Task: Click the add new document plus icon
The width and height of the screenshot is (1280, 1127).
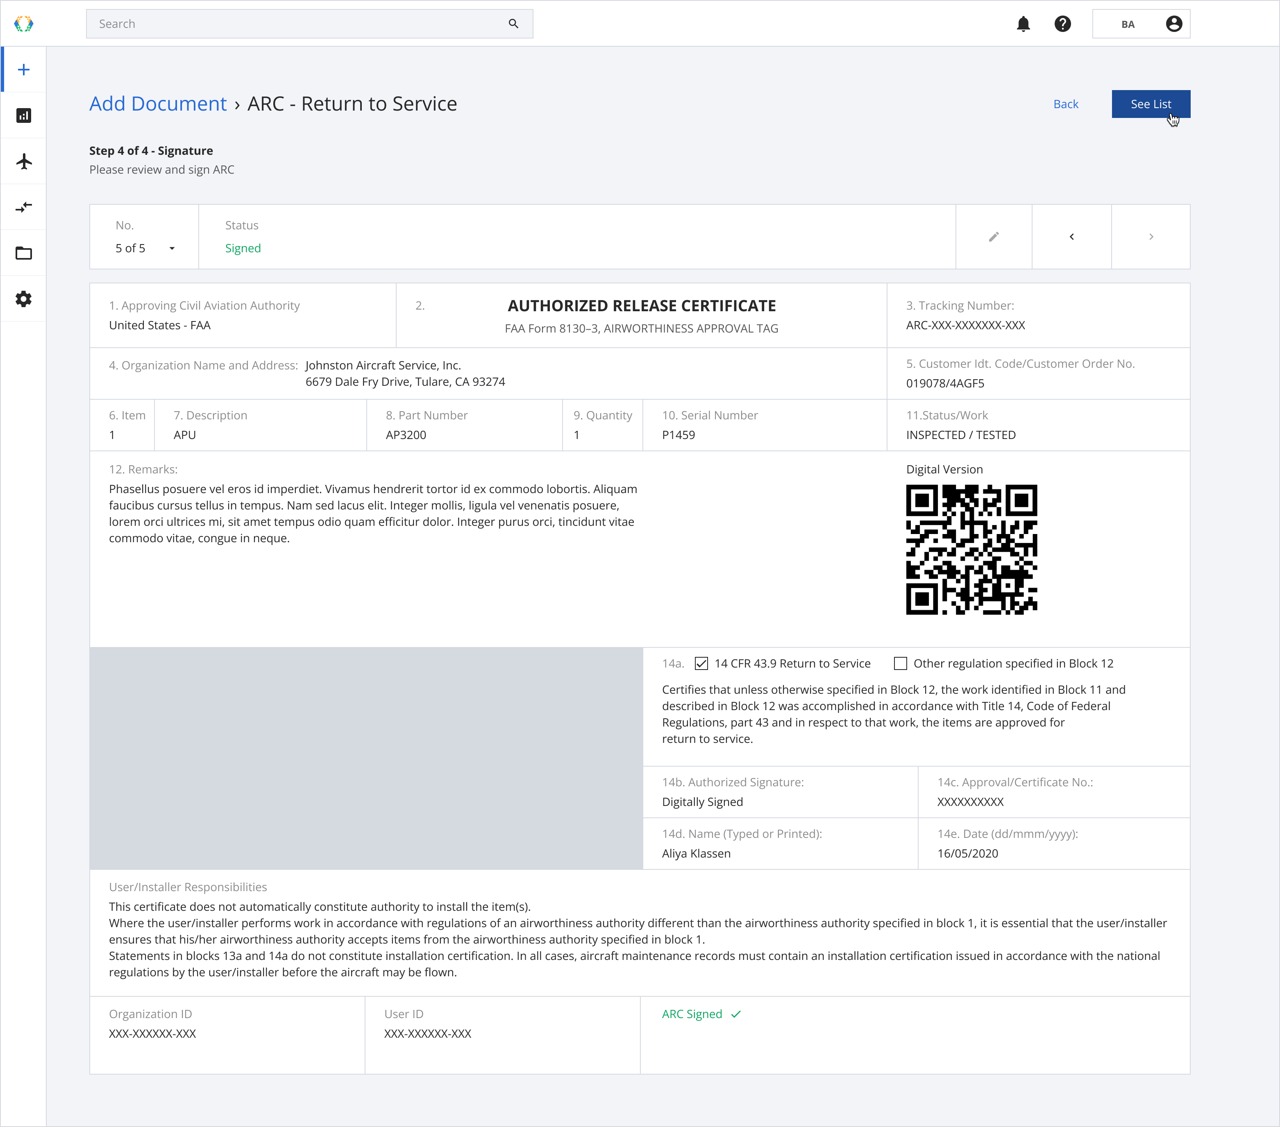Action: (x=23, y=68)
